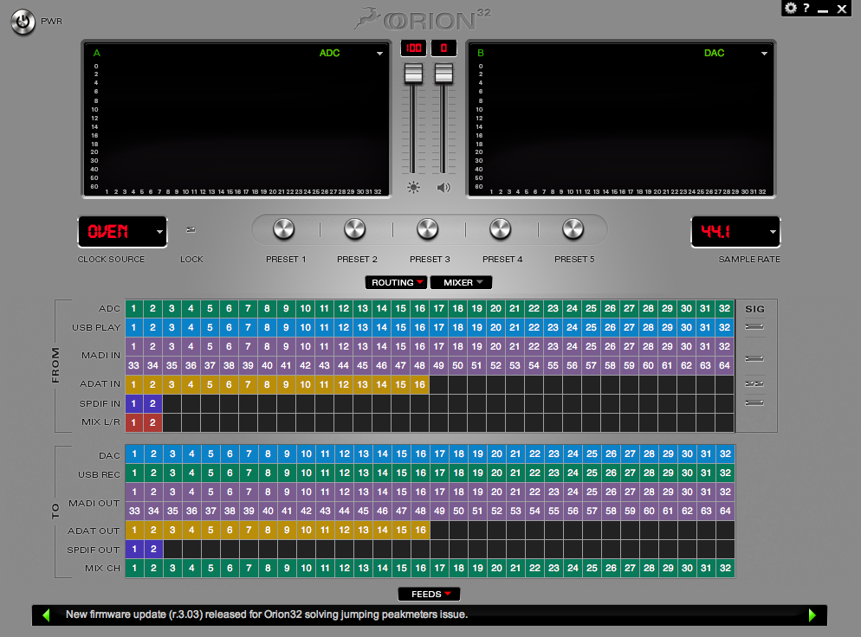This screenshot has width=861, height=637.
Task: Recall Preset 5 knob button
Action: pos(573,229)
